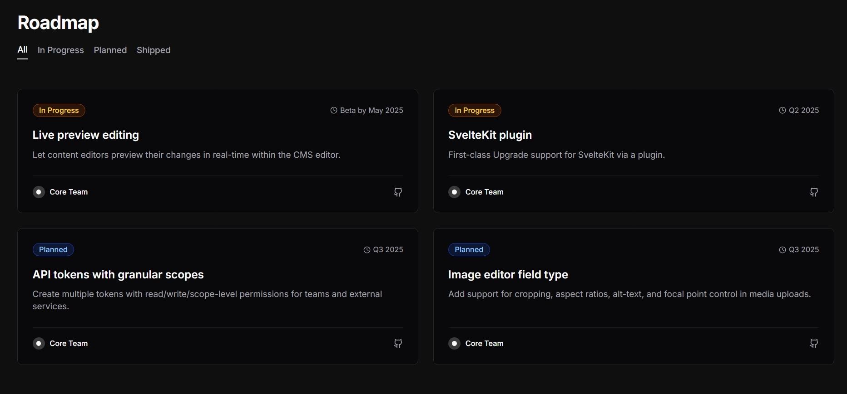Open the SvelteKit plugin title
Viewport: 847px width, 394px height.
490,135
